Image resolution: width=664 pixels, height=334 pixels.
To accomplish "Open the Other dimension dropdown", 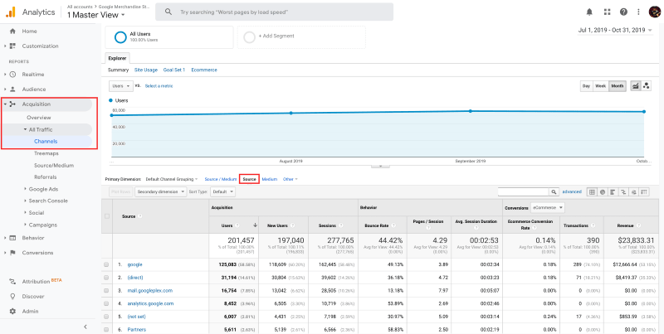I will tap(290, 179).
